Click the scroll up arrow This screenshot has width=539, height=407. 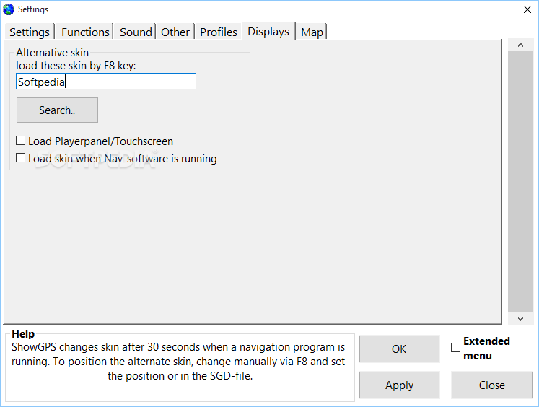click(520, 45)
